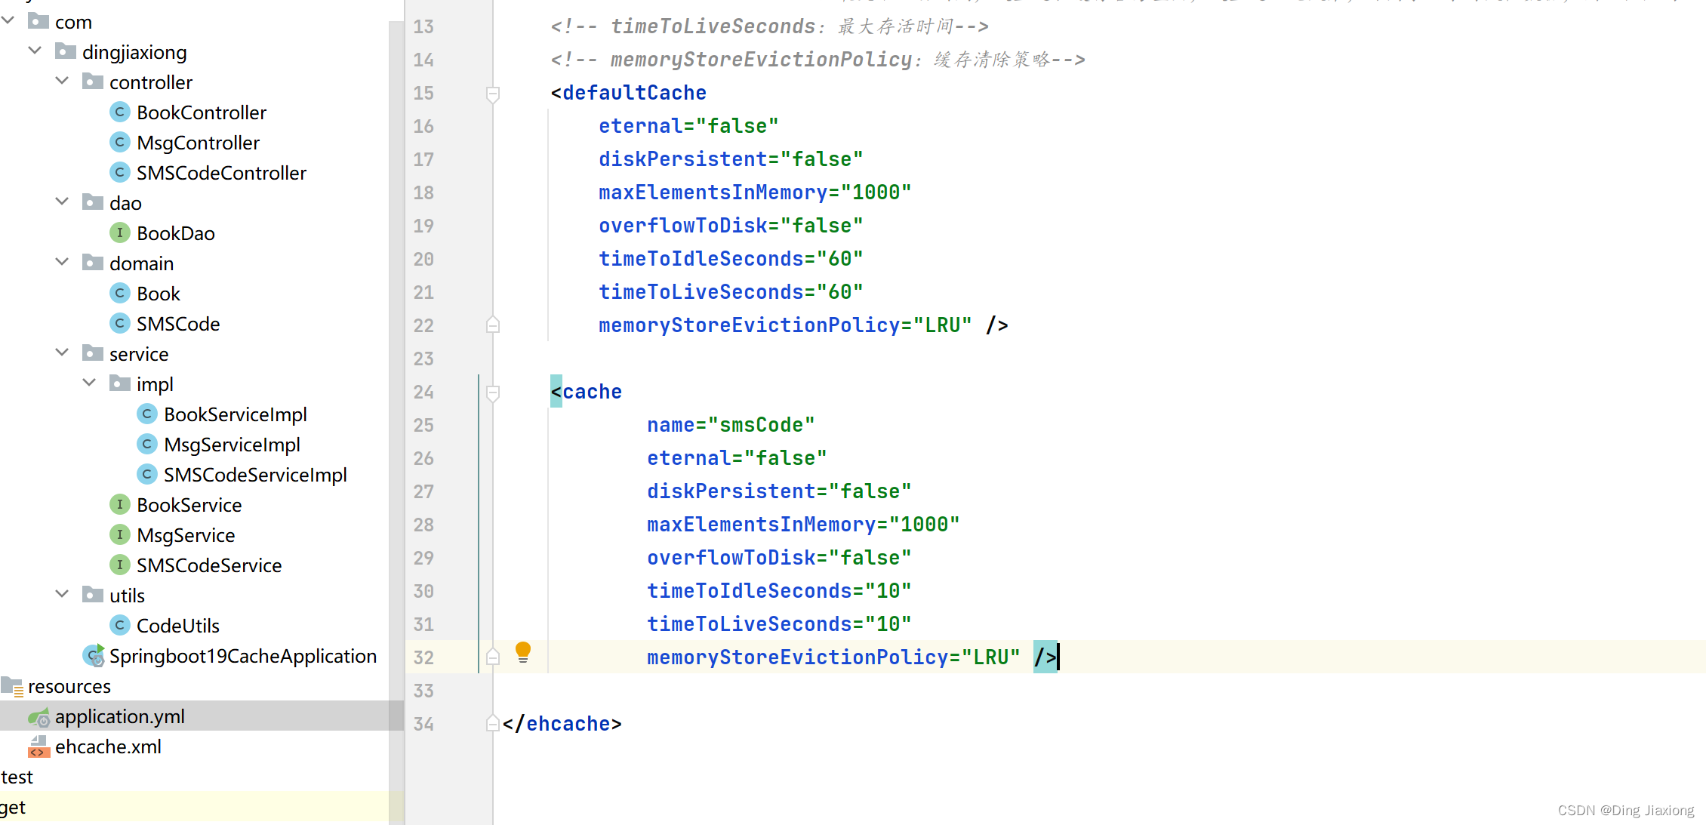Click the resources folder icon
This screenshot has height=825, width=1706.
[x=12, y=686]
